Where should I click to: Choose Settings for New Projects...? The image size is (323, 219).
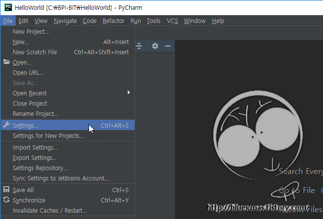68,136
